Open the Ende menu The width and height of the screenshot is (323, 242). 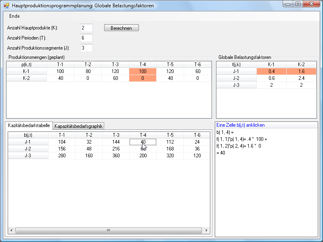14,16
